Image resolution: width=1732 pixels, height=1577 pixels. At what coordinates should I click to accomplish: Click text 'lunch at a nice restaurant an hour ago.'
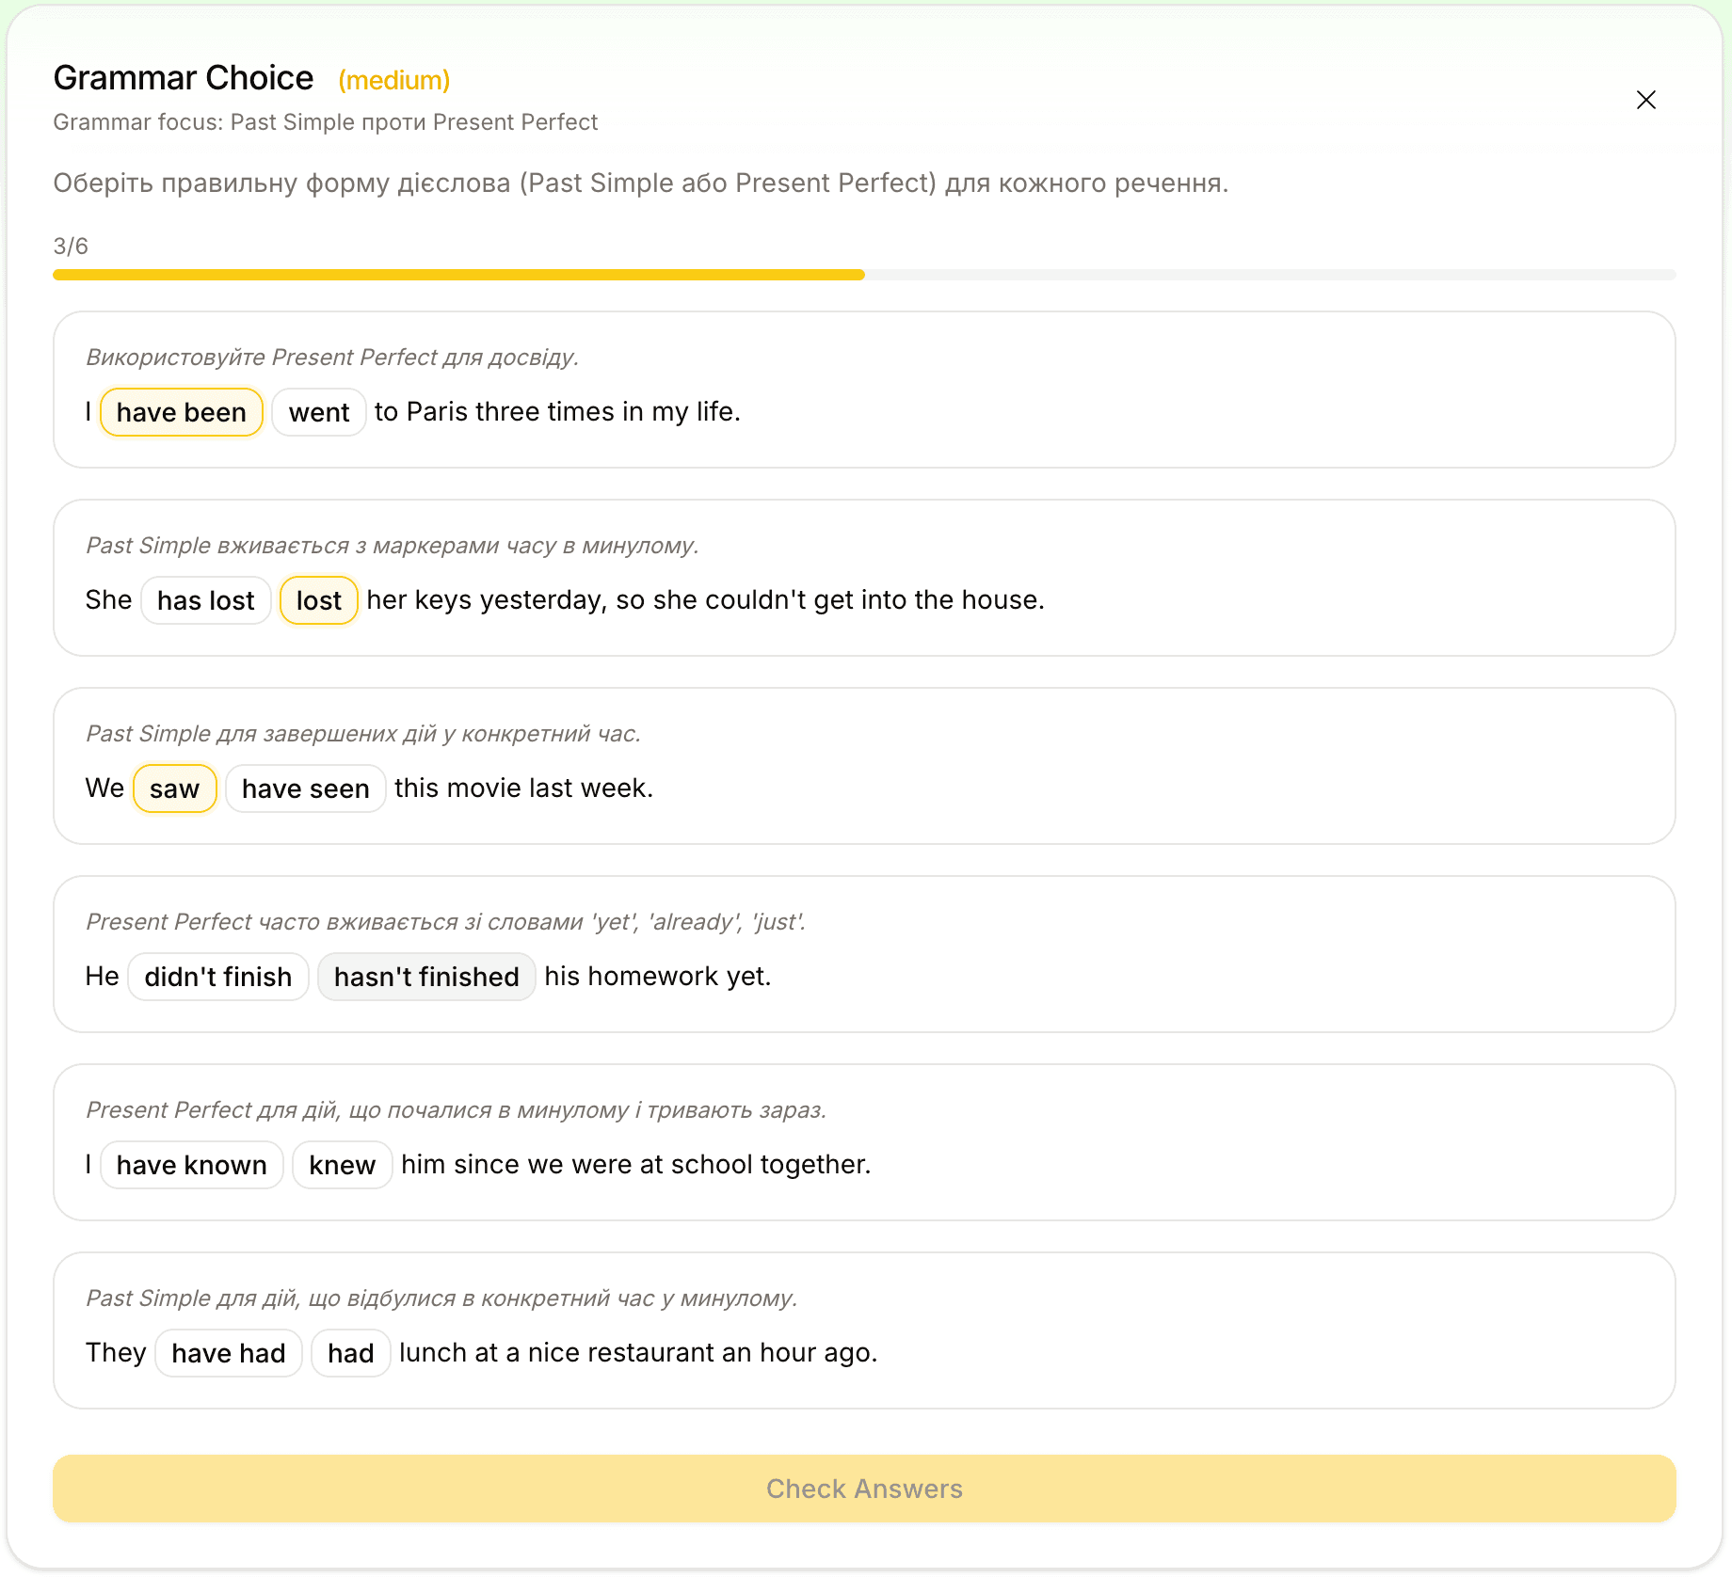[638, 1353]
